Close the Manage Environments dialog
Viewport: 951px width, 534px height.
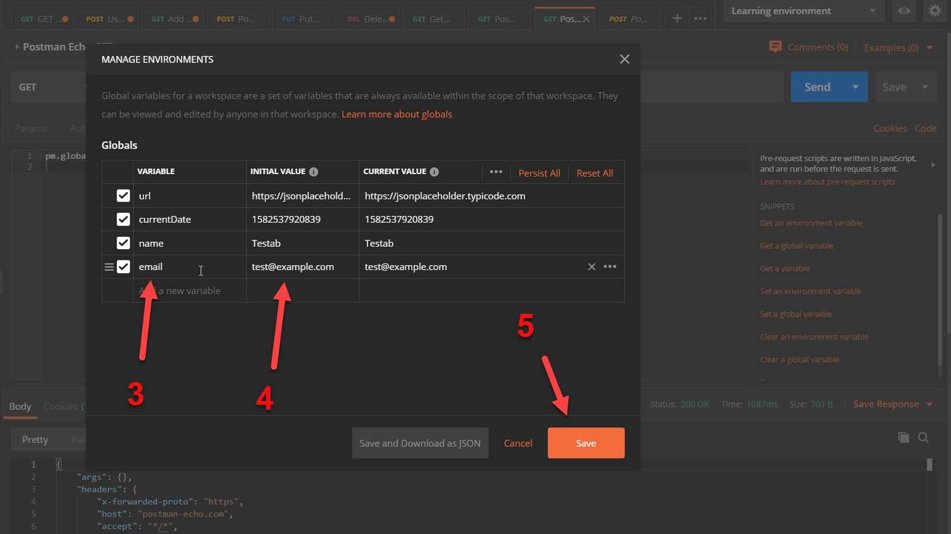[x=624, y=59]
